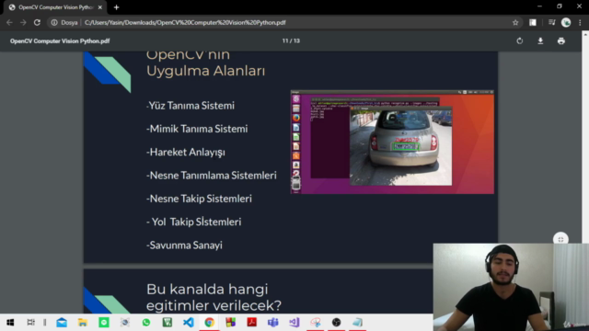Click the slide heading Uygulma Alanları
Screen dimensions: 589x331
[205, 71]
